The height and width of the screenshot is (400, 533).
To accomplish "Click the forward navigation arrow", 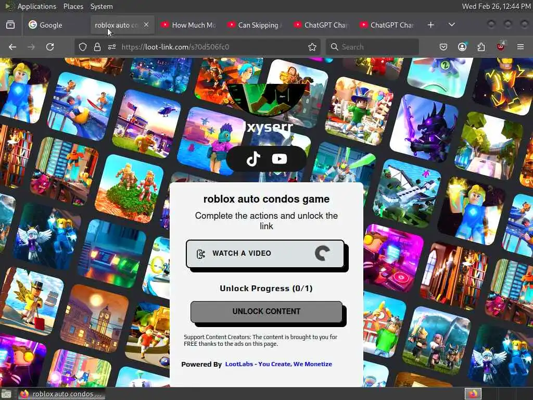I will coord(31,47).
